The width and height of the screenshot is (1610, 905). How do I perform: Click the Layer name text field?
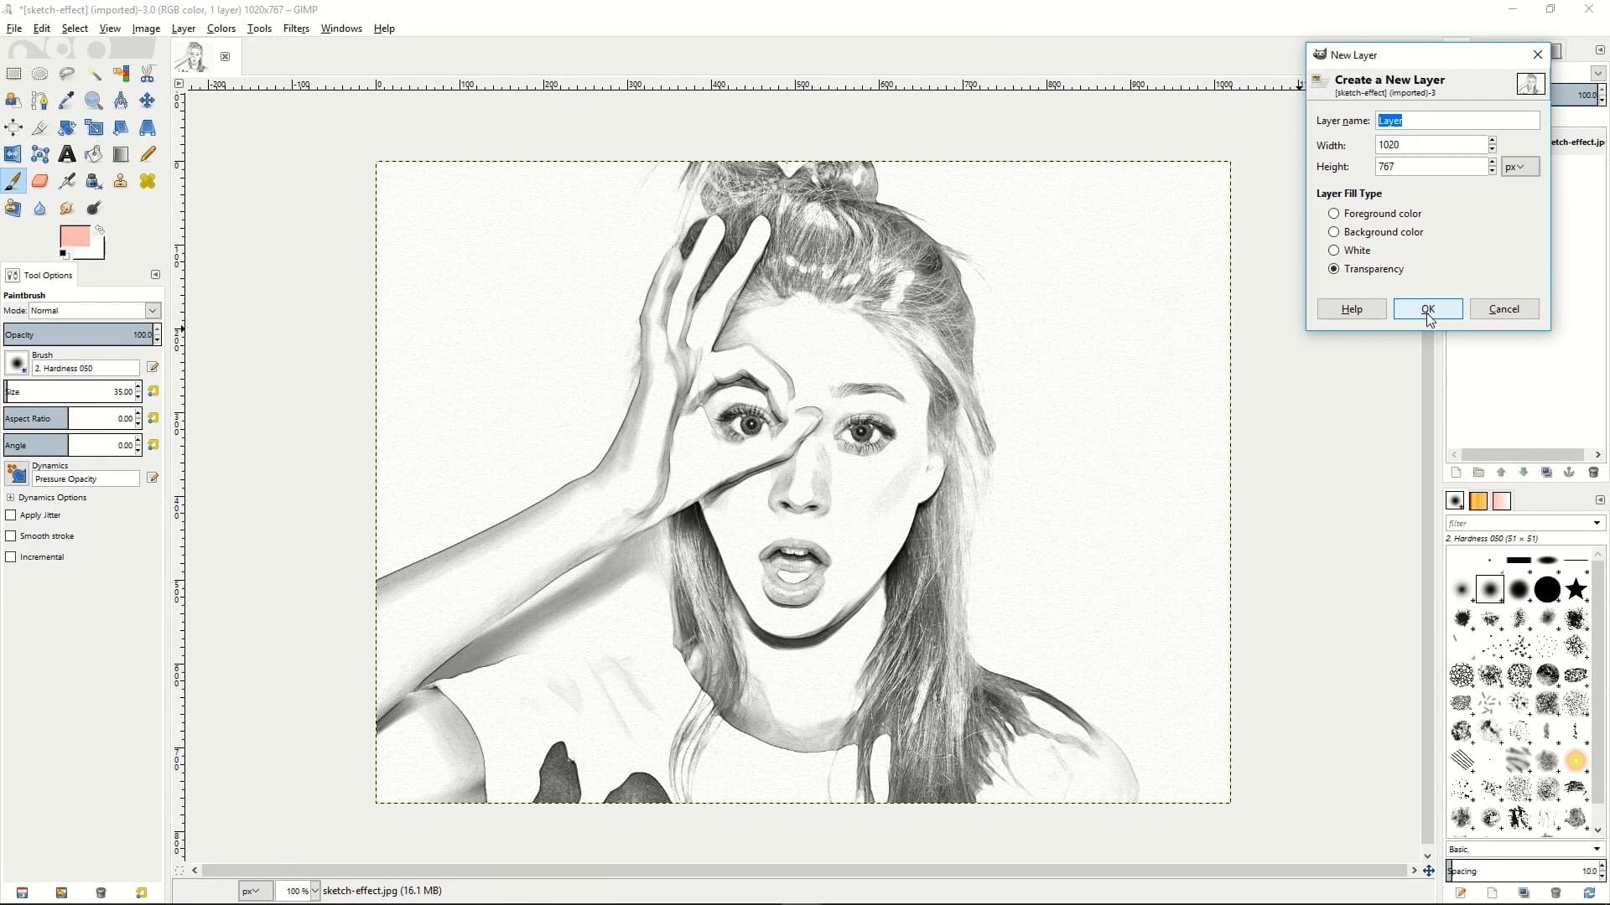coord(1457,120)
